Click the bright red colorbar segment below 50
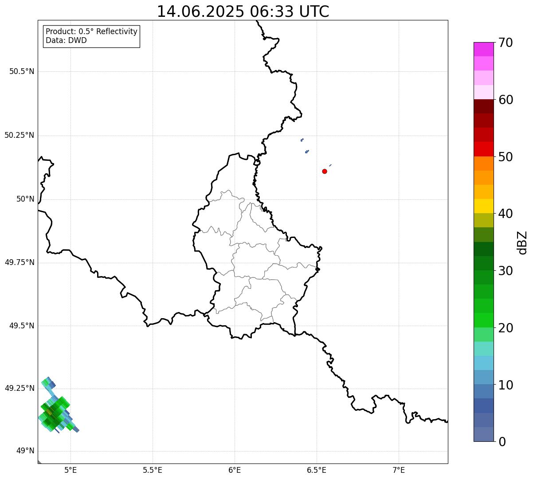Image resolution: width=533 pixels, height=479 pixels. [x=483, y=149]
